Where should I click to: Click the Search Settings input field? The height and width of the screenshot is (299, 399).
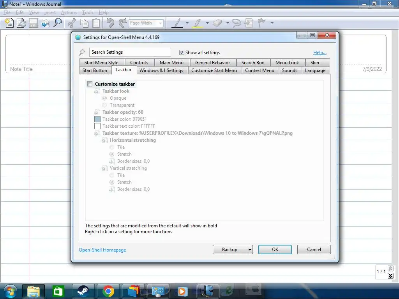(130, 53)
